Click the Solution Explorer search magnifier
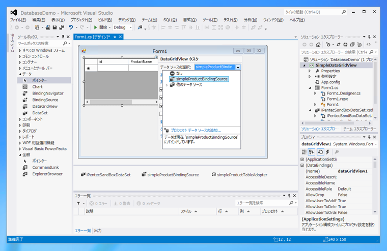387x251 pixels. click(x=371, y=52)
